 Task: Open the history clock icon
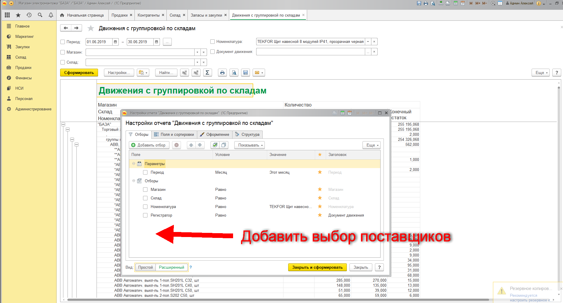[x=29, y=15]
